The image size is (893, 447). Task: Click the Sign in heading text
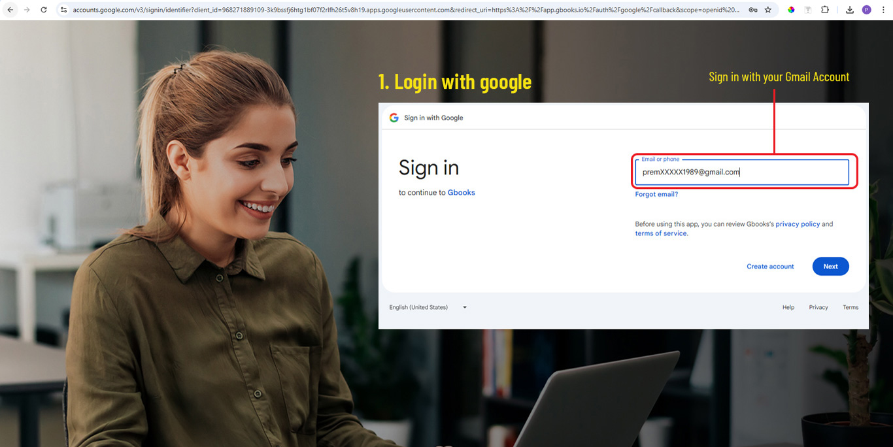coord(429,169)
